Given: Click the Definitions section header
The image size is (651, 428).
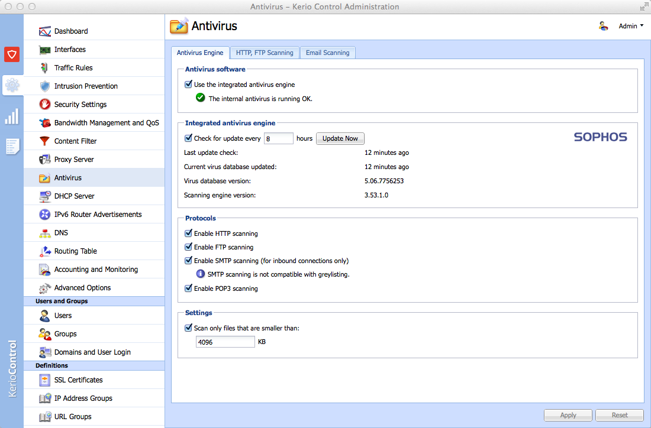Looking at the screenshot, I should (x=94, y=365).
